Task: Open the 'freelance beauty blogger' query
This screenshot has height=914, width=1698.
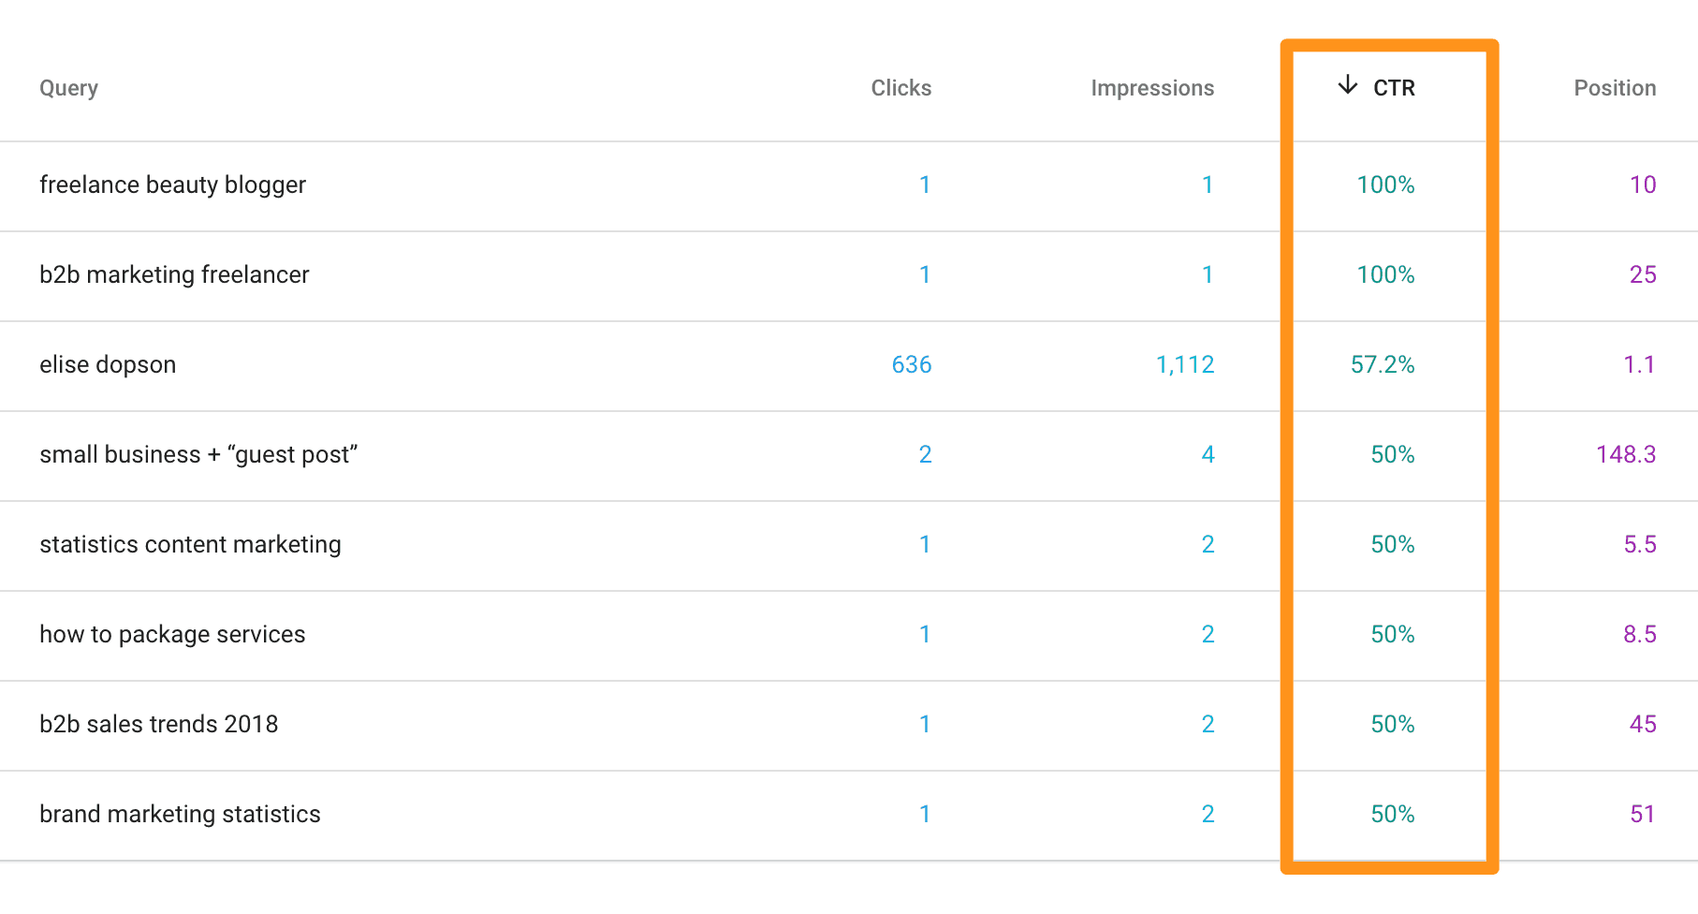Action: pos(172,184)
